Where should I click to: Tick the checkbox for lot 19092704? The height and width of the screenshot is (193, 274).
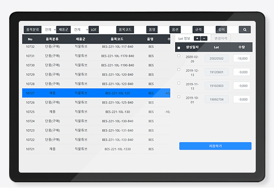pyautogui.click(x=179, y=96)
